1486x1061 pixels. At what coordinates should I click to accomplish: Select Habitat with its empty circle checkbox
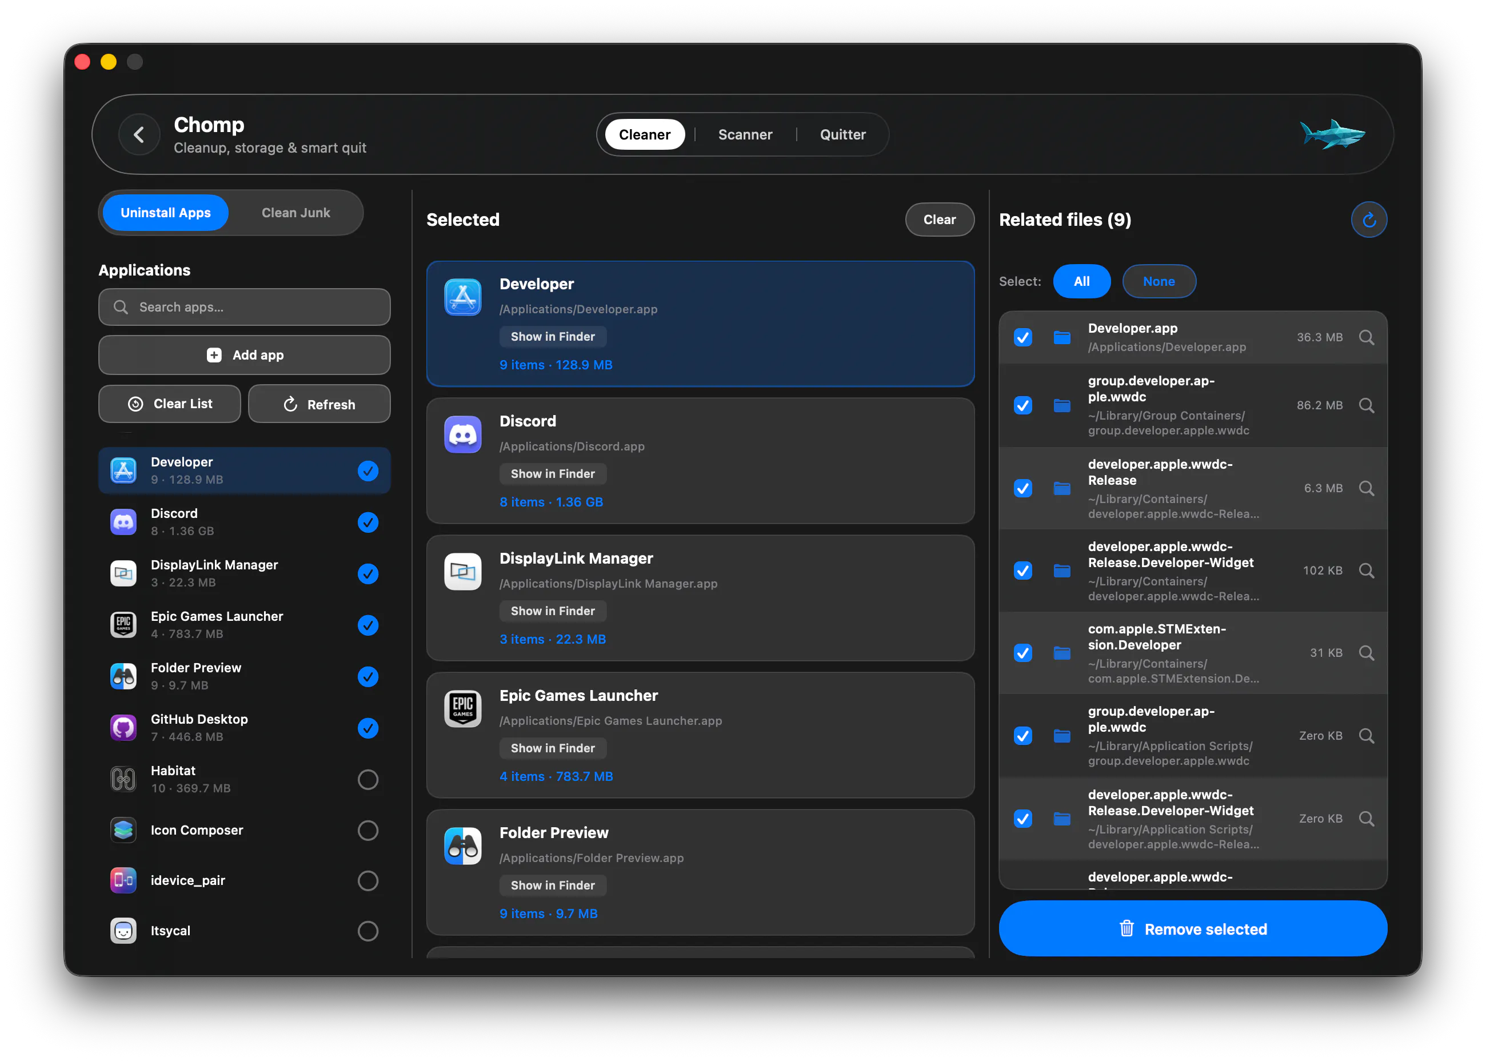coord(367,779)
